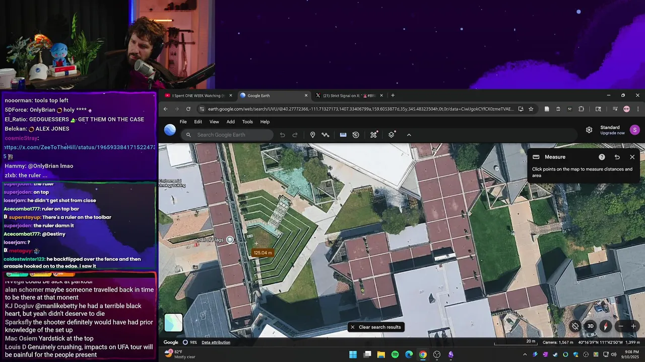This screenshot has width=645, height=362.
Task: Close the Strict Signal on X tab
Action: pos(381,96)
